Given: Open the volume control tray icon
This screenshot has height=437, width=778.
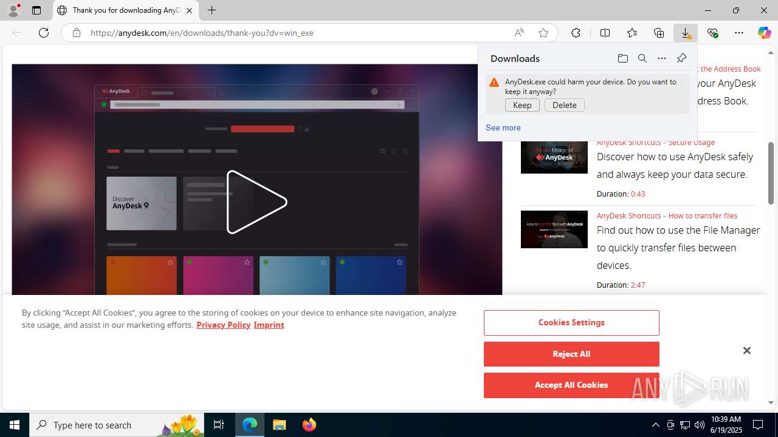Looking at the screenshot, I should point(699,425).
